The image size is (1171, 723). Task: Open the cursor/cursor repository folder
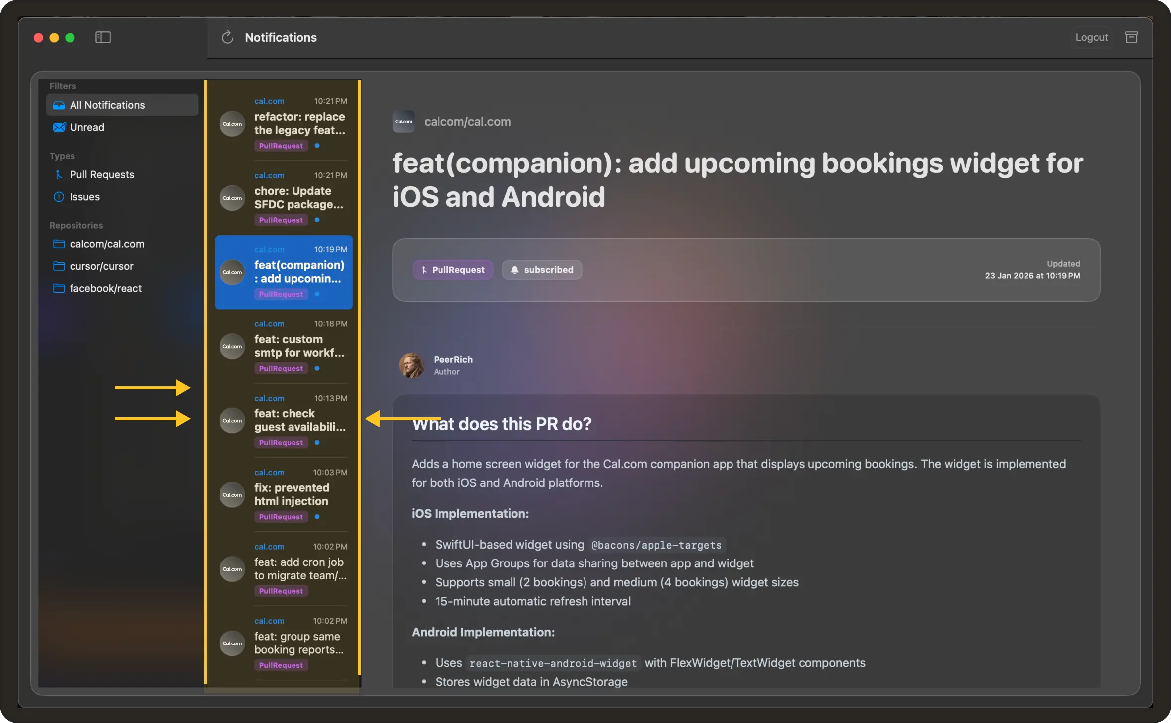click(101, 266)
